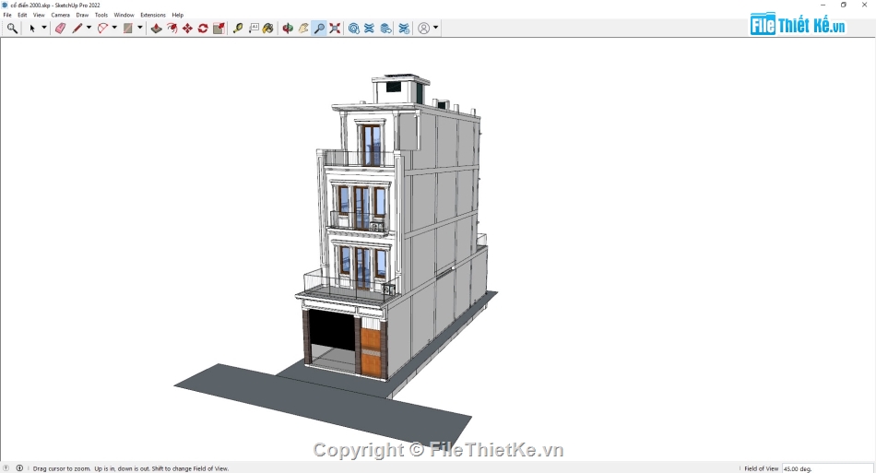Screen dimensions: 876x473
Task: Select the Pan hand tool
Action: pyautogui.click(x=303, y=28)
